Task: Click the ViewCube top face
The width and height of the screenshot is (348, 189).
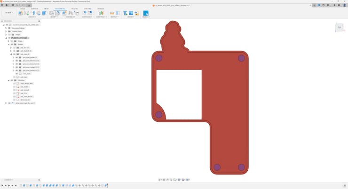Action: coord(340,27)
